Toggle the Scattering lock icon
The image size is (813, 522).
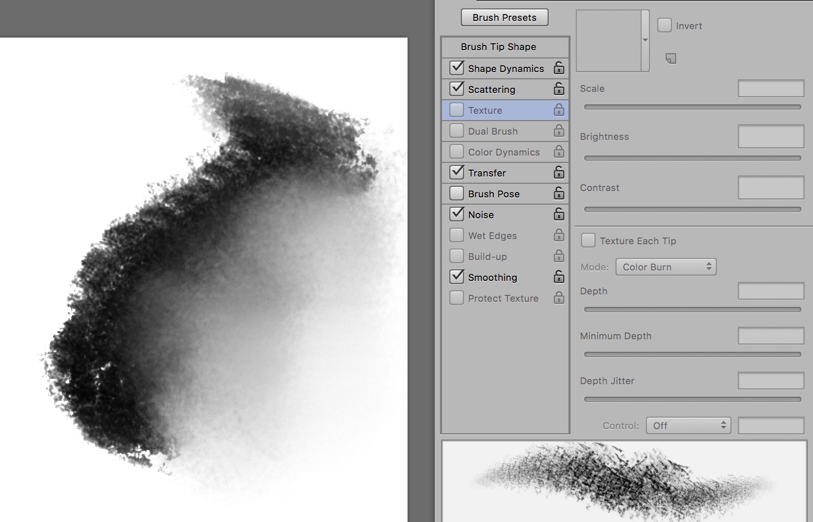pyautogui.click(x=559, y=89)
